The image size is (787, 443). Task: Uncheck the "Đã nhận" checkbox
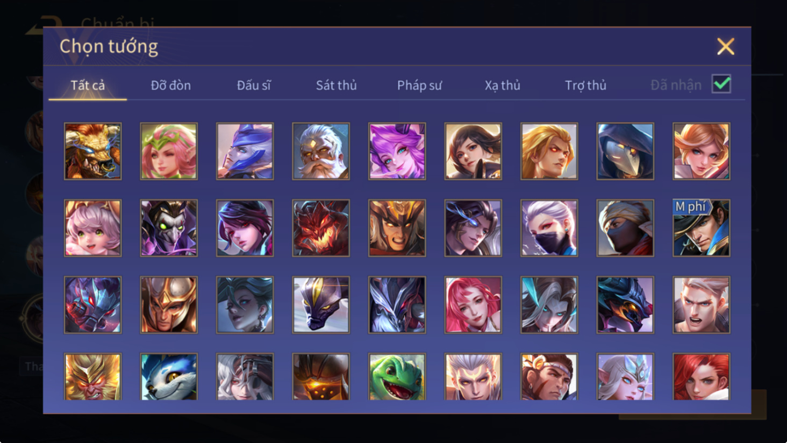pyautogui.click(x=721, y=84)
